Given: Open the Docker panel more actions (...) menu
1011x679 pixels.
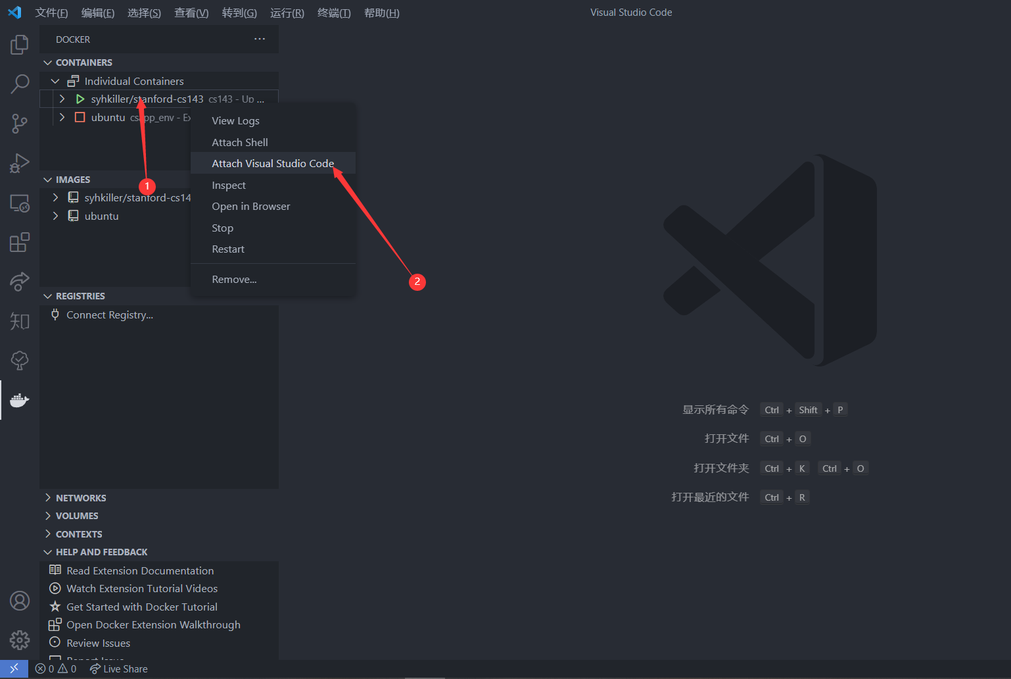Looking at the screenshot, I should [x=260, y=39].
